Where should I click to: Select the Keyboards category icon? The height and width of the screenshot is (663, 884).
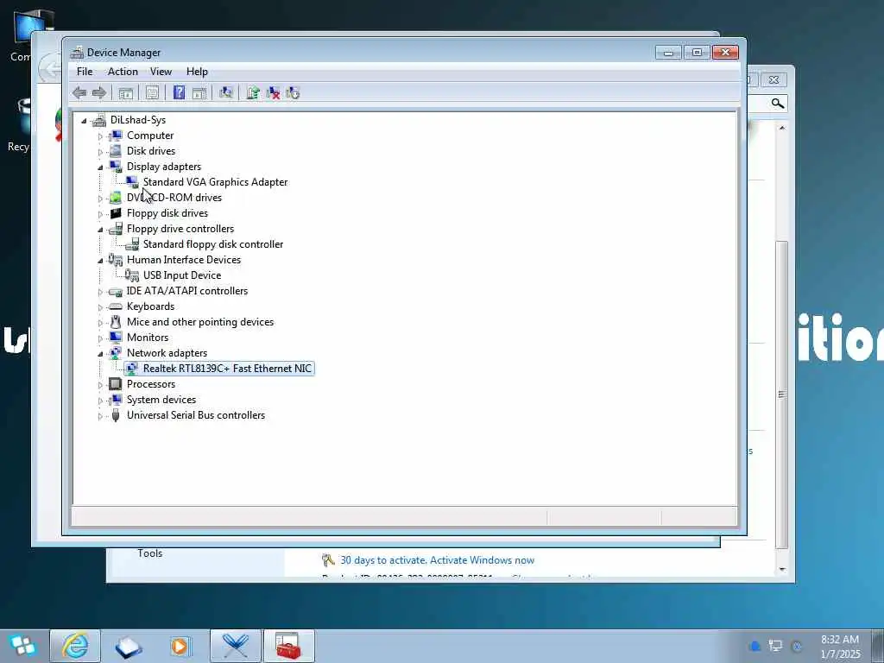(115, 306)
